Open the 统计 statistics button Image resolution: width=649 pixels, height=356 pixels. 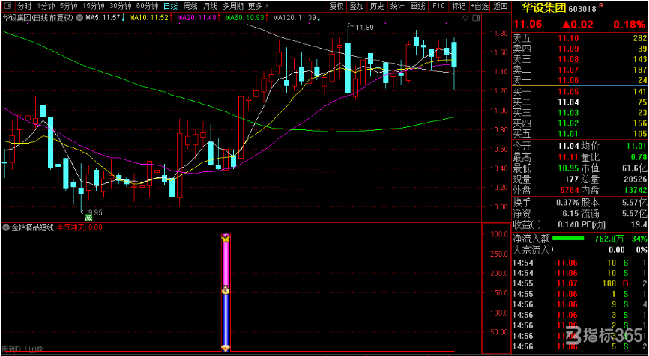pyautogui.click(x=397, y=6)
